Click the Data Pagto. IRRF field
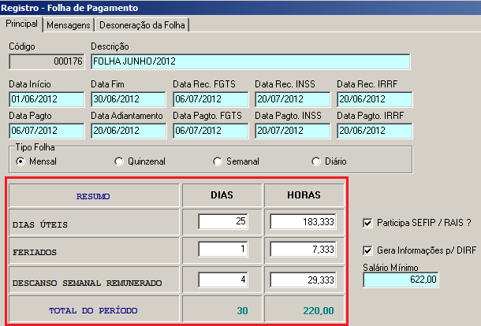Viewport: 481px width, 326px height. (x=375, y=131)
